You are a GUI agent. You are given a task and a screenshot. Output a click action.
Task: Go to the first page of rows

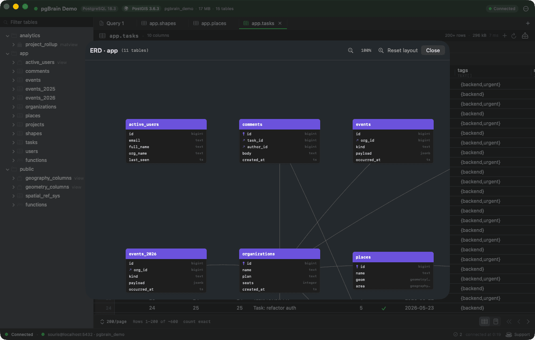tap(509, 322)
